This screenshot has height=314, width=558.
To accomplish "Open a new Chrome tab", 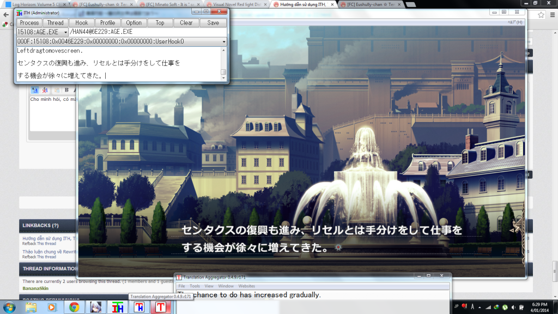I will click(411, 4).
